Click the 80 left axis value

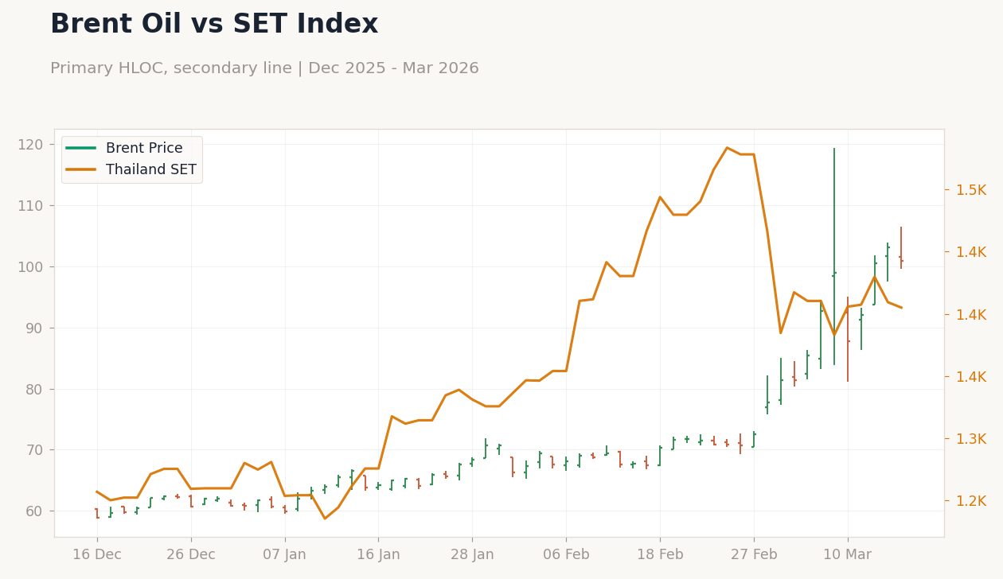click(x=34, y=389)
